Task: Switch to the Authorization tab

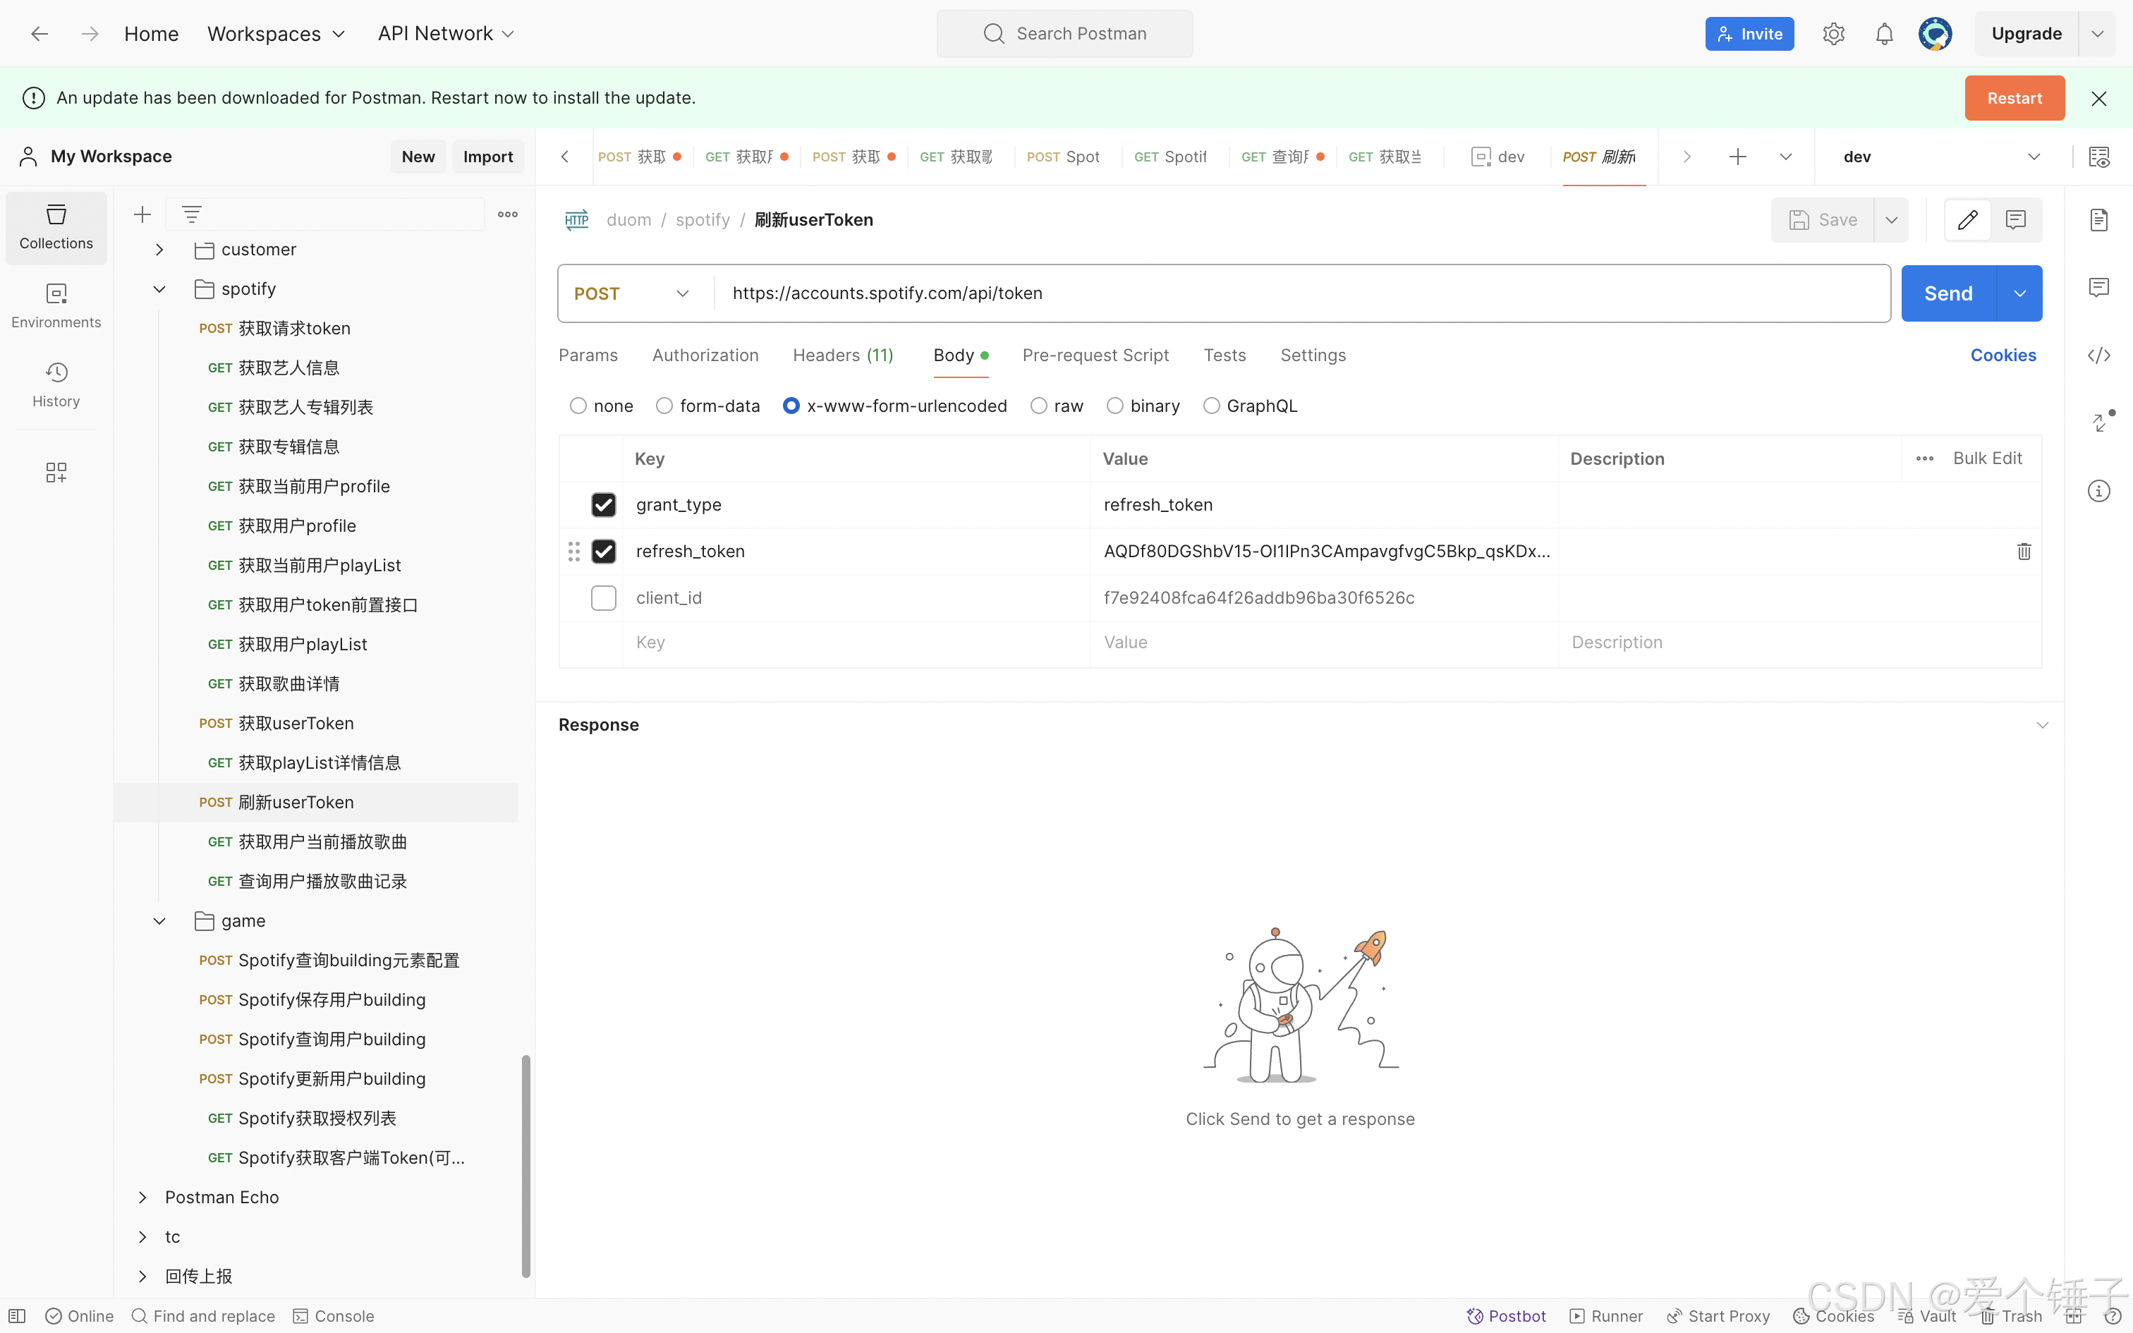Action: [705, 355]
